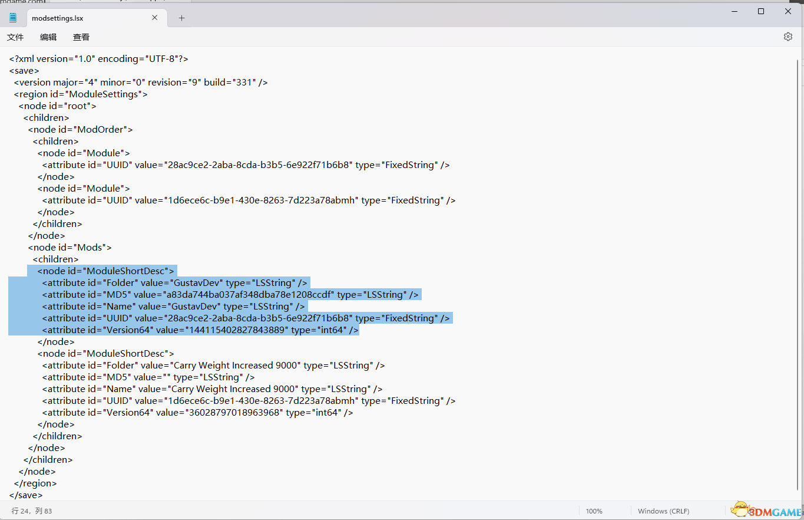804x520 pixels.
Task: Click the highlighted MD5 attribute line
Action: coord(230,295)
